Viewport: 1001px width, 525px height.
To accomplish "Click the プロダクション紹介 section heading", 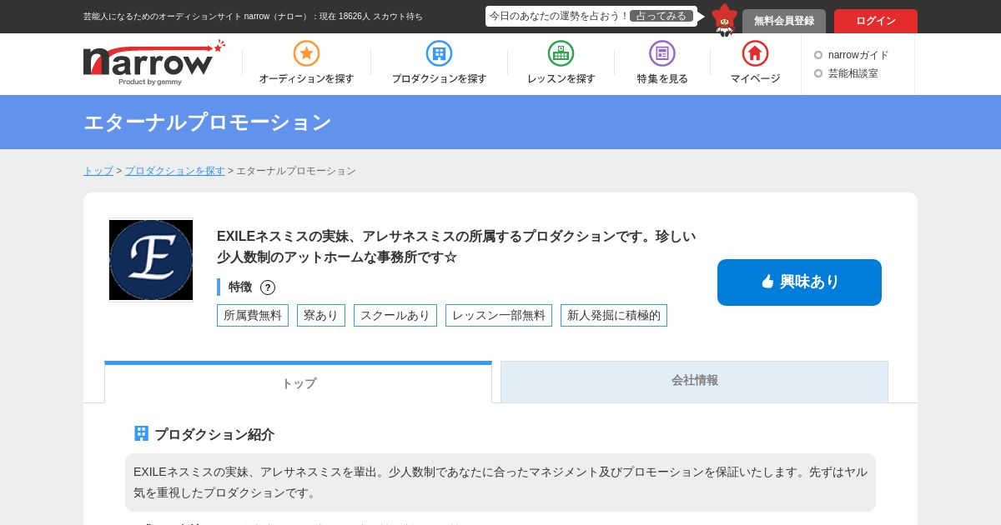I will click(x=214, y=434).
